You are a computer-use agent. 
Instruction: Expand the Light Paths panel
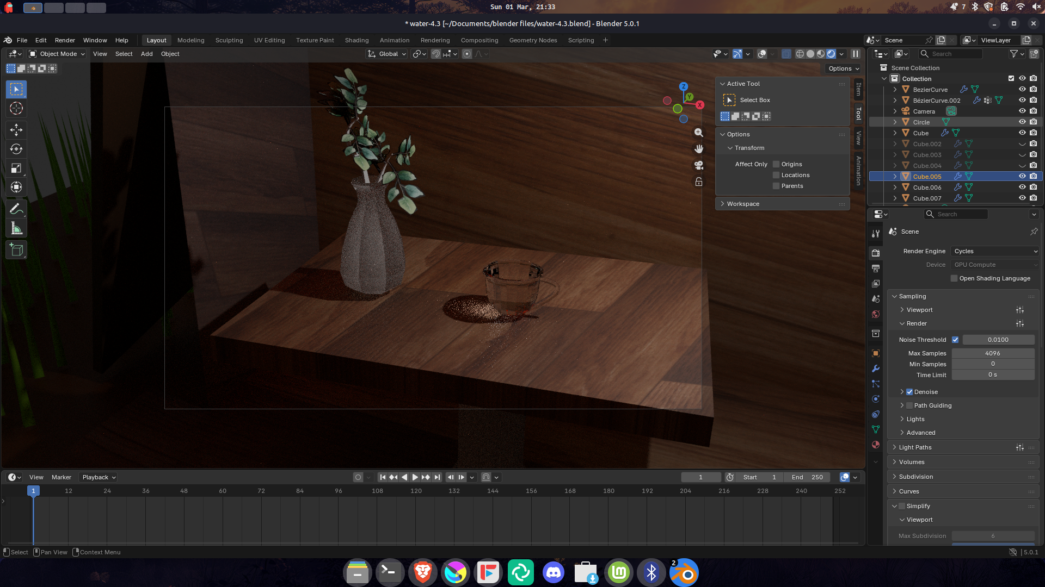(915, 447)
